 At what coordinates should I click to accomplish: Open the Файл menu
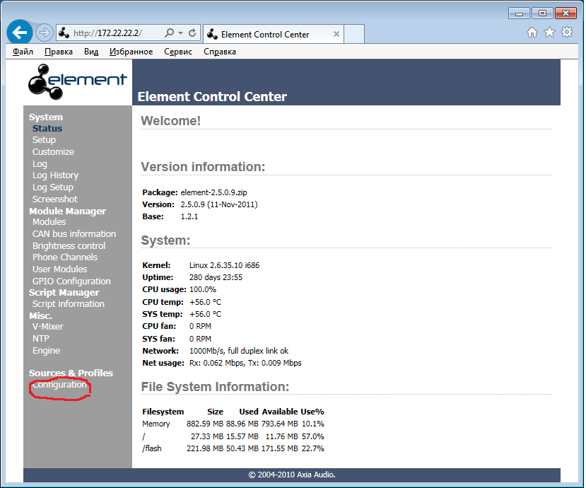click(x=23, y=52)
